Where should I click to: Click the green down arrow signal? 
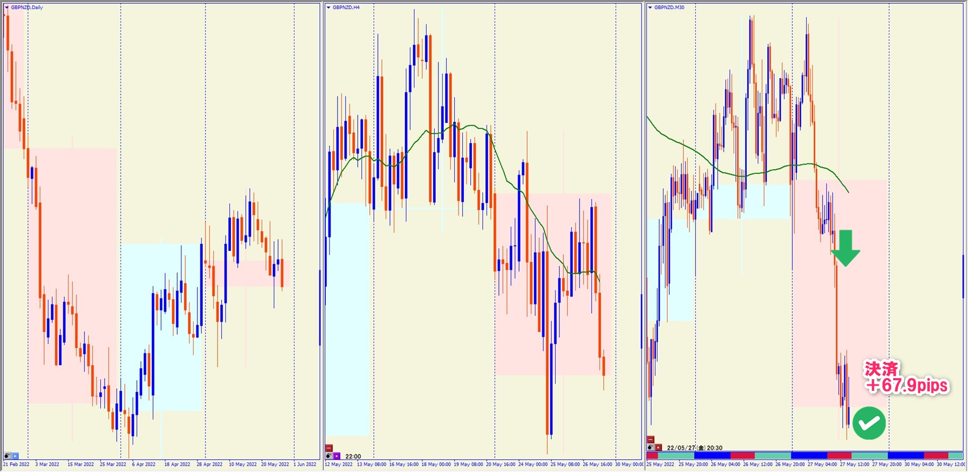(x=845, y=248)
